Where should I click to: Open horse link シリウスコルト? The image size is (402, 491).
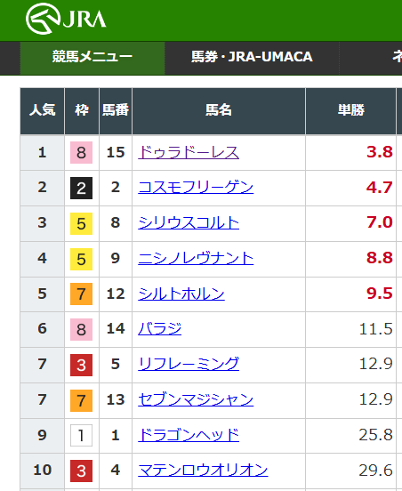click(x=189, y=223)
